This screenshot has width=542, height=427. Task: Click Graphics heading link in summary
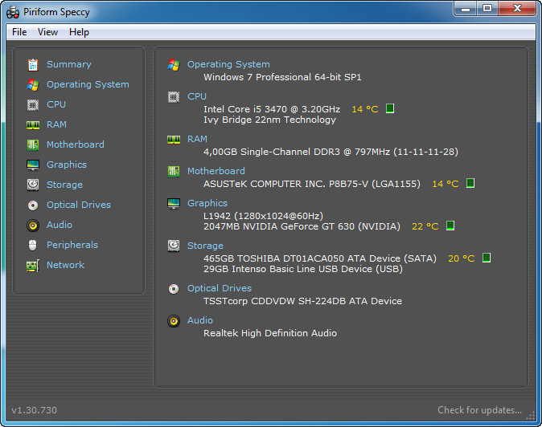pos(207,204)
